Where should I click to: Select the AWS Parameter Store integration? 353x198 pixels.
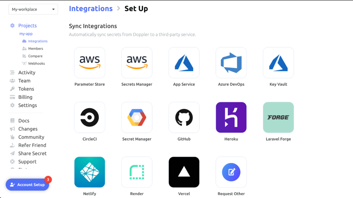pyautogui.click(x=90, y=63)
